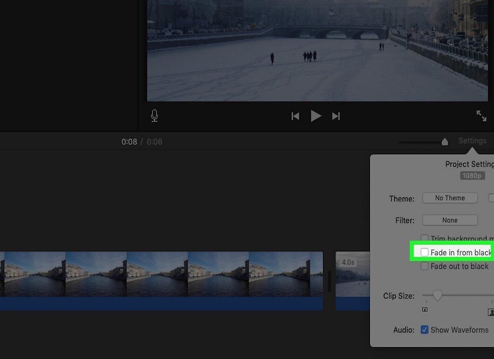Click the timeline zoom slider handle

[x=445, y=142]
